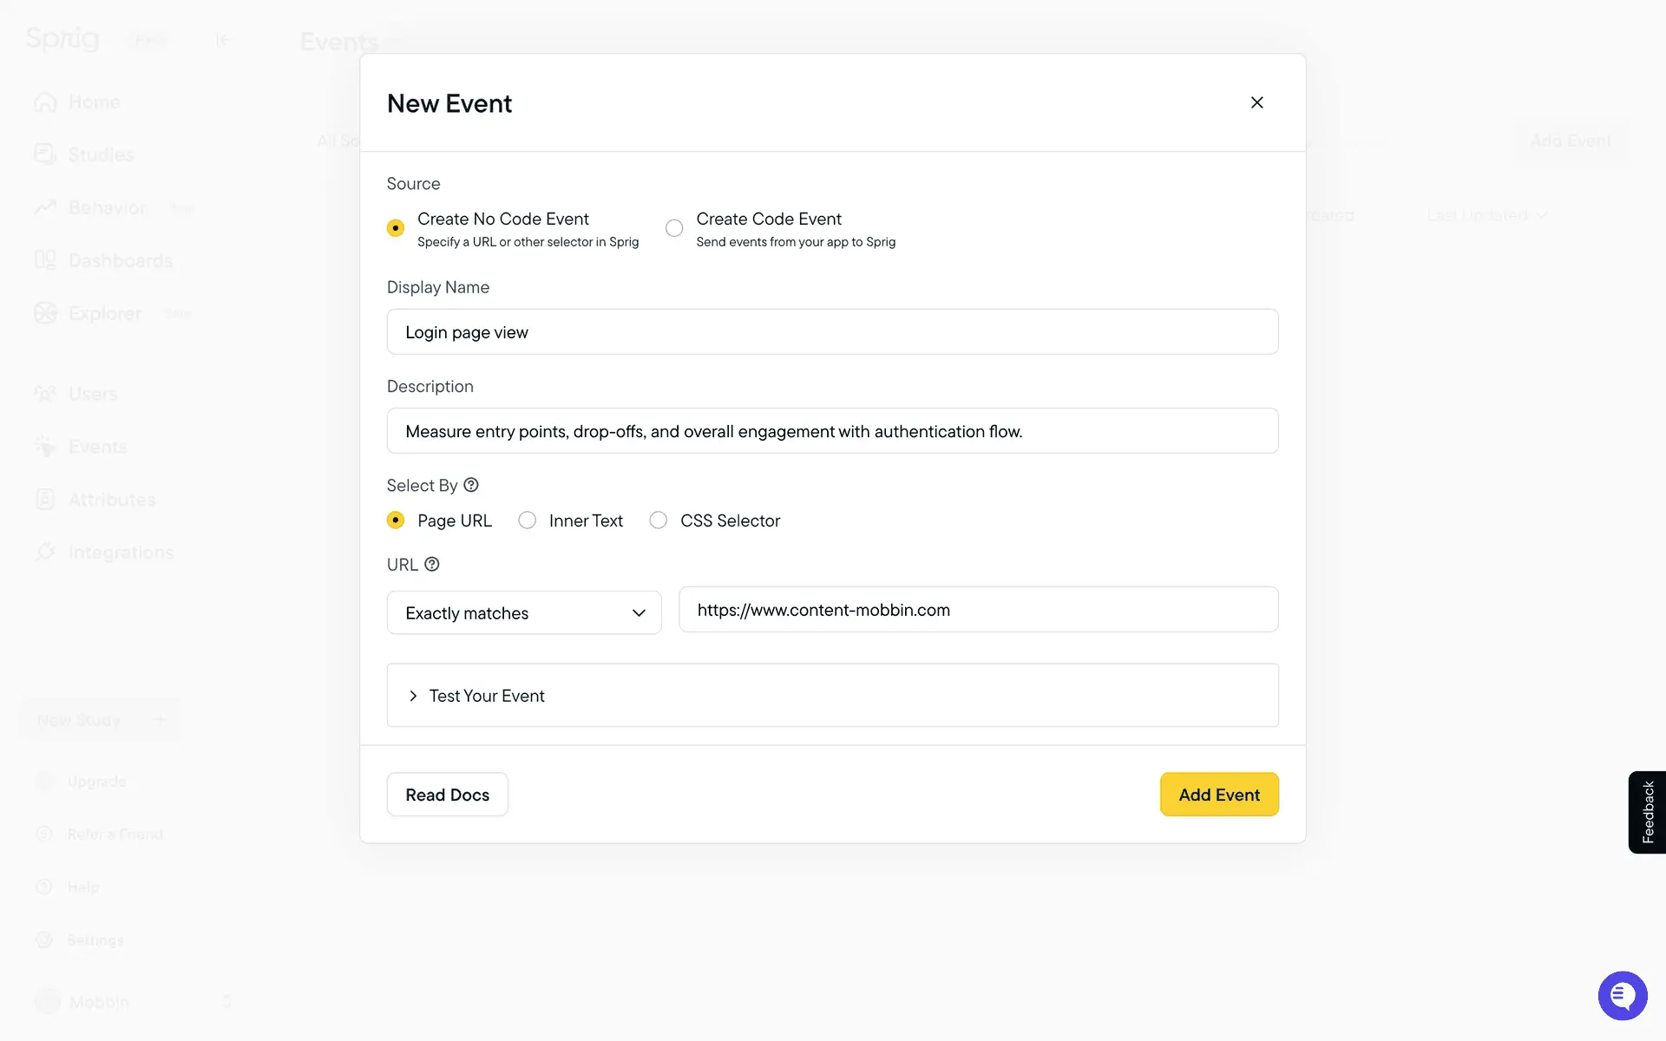Click the Display Name input field
The image size is (1666, 1041).
pyautogui.click(x=832, y=332)
